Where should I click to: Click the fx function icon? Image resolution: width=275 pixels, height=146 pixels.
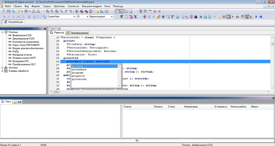[238, 17]
